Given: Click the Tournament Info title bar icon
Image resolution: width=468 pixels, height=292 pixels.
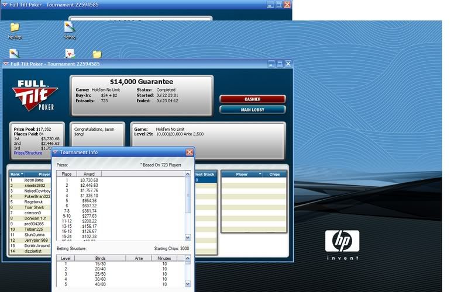Looking at the screenshot, I should tap(55, 152).
